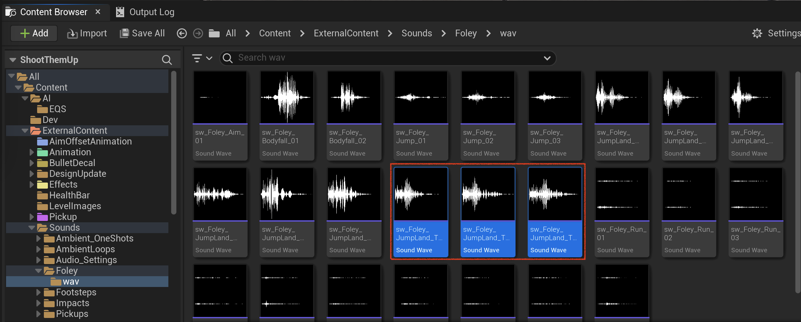Click Save All in toolbar
The width and height of the screenshot is (801, 322).
142,33
